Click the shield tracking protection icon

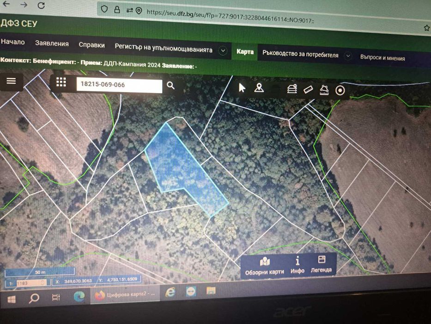click(104, 9)
